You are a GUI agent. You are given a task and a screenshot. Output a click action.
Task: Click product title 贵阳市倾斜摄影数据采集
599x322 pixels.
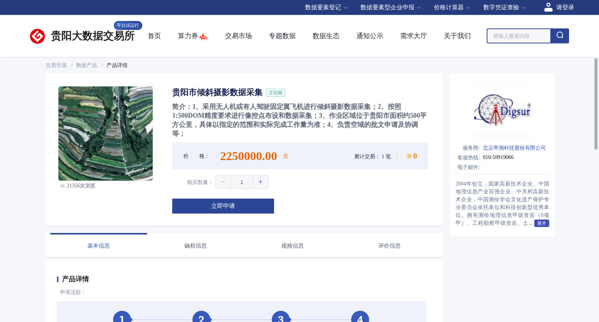[218, 92]
